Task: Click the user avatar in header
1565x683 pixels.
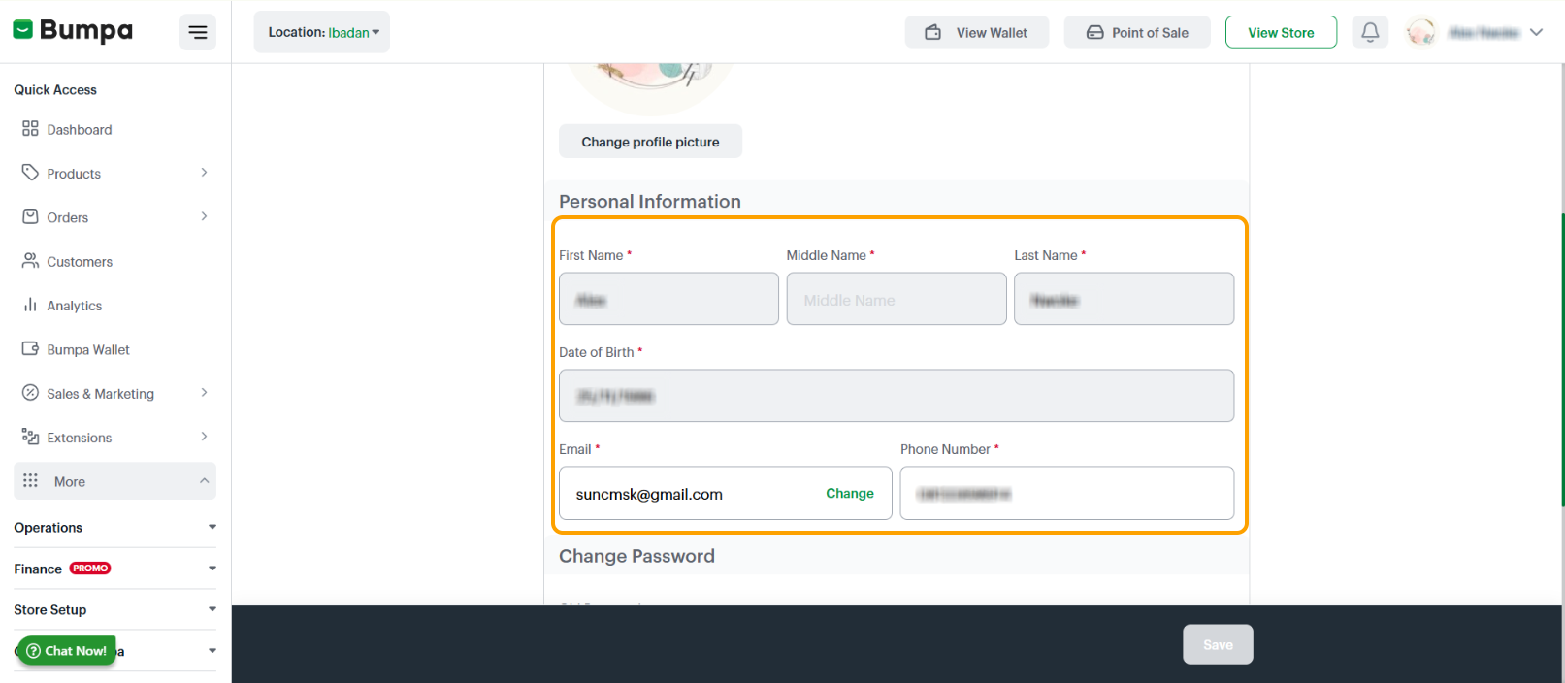Action: 1421,32
